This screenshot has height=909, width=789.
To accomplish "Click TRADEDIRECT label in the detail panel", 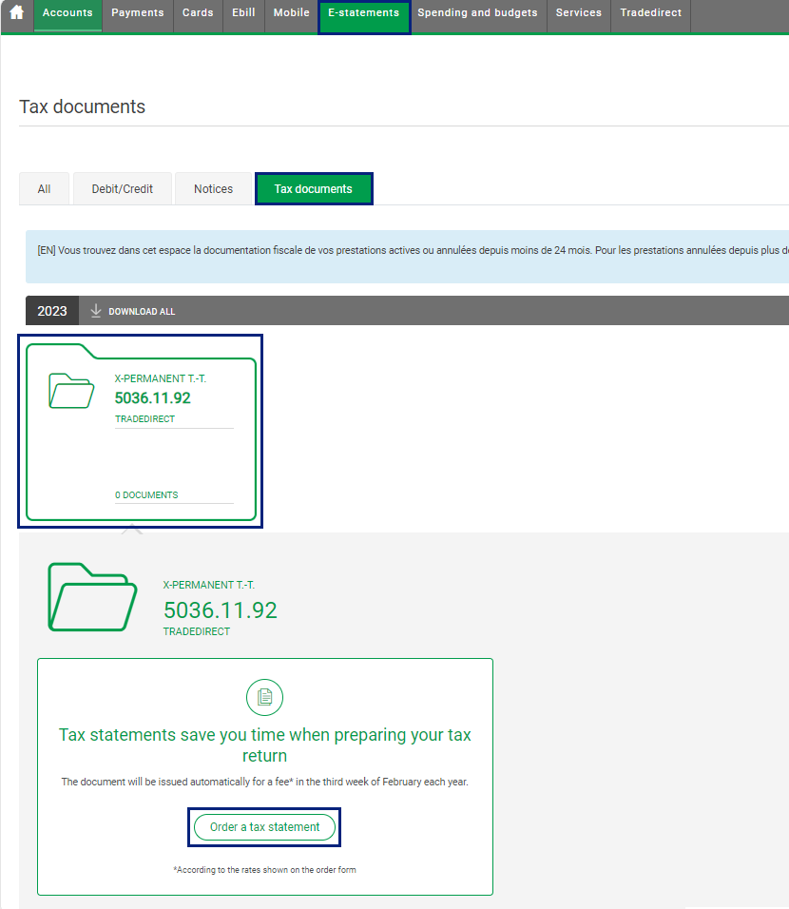I will pyautogui.click(x=197, y=631).
